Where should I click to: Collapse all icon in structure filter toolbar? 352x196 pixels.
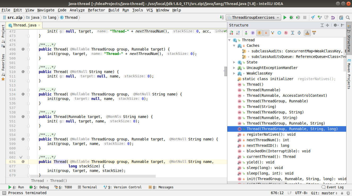coord(299,33)
